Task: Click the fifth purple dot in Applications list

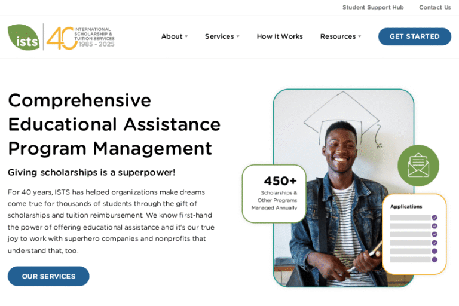Action: click(434, 251)
